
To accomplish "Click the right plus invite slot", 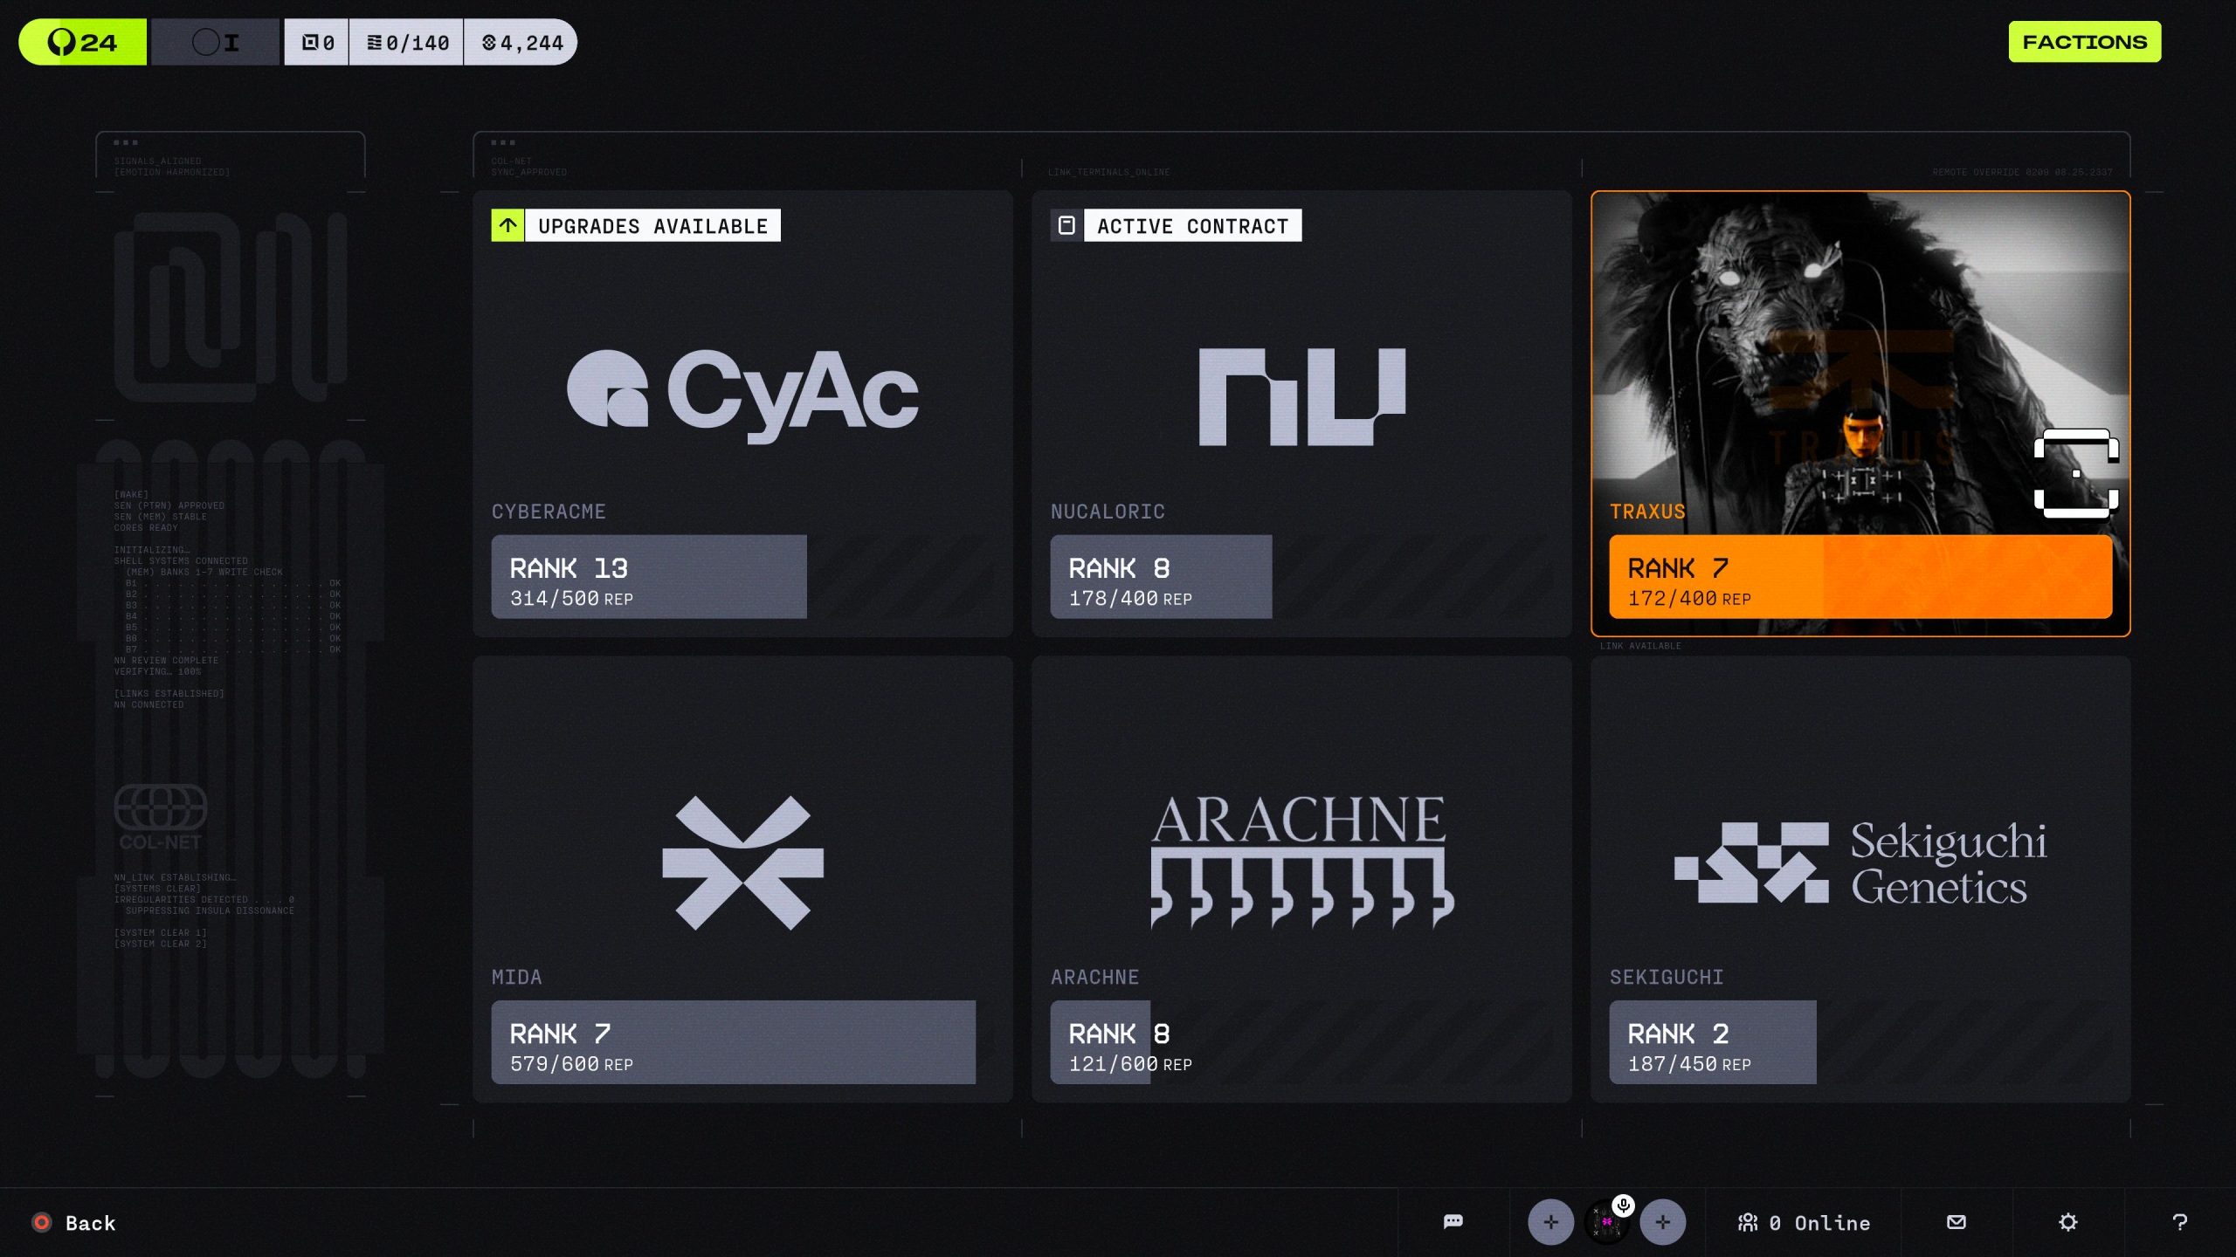I will 1665,1222.
